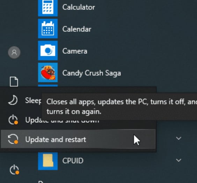The image size is (197, 183).
Task: Launch the Candy Crush Saga icon
Action: pos(48,73)
